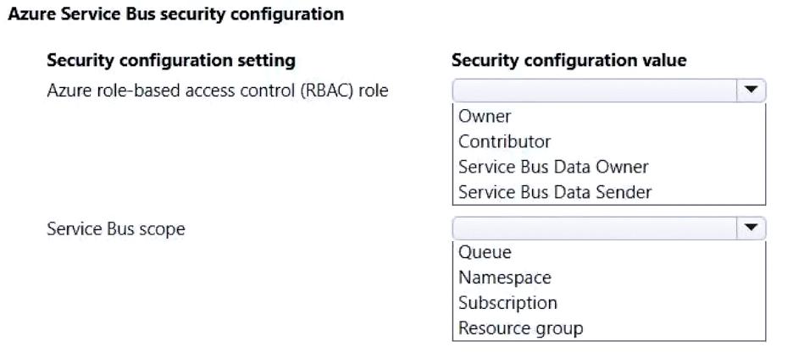Click the Security configuration value column header
Viewport: 793px width, 363px height.
pos(568,61)
